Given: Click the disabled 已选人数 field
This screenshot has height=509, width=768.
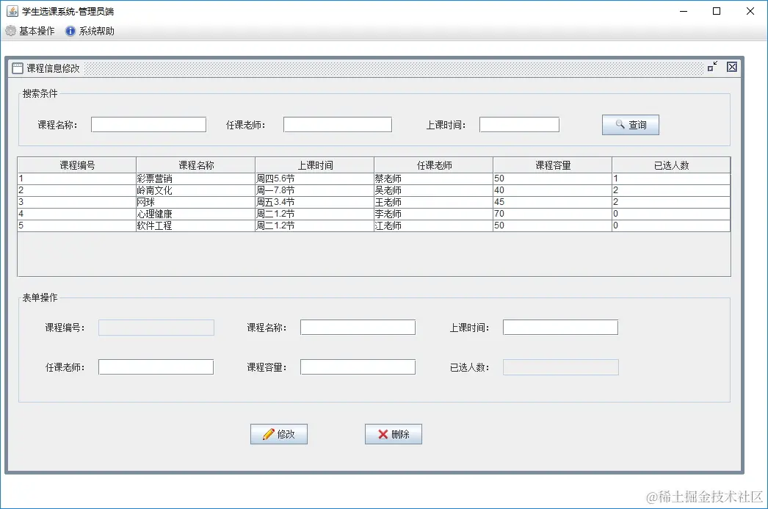Looking at the screenshot, I should coord(561,367).
